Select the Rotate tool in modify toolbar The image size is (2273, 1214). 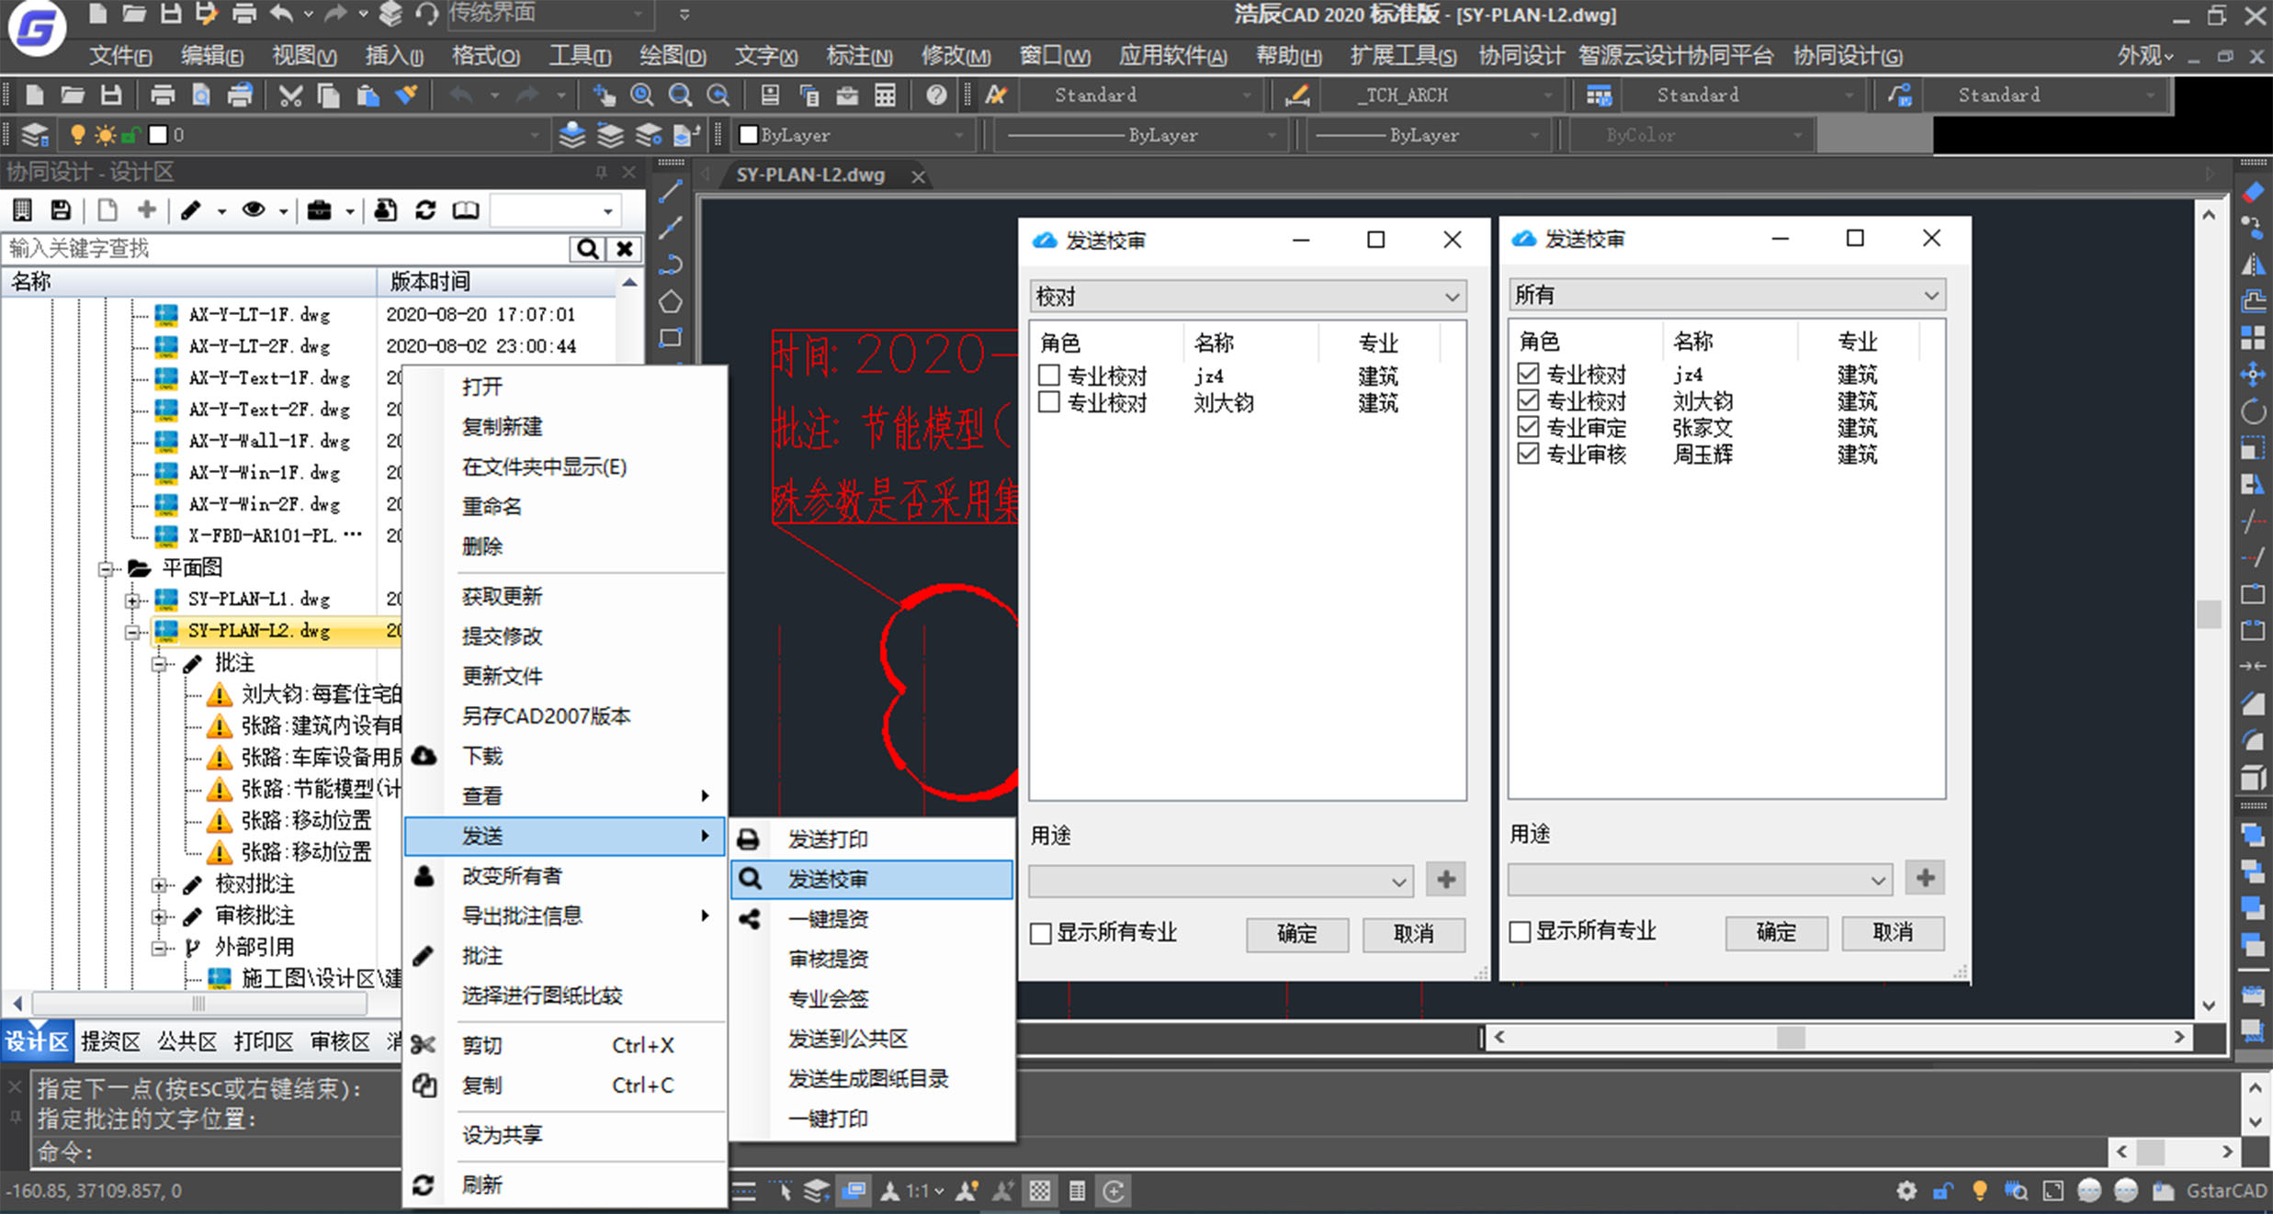[x=2253, y=410]
